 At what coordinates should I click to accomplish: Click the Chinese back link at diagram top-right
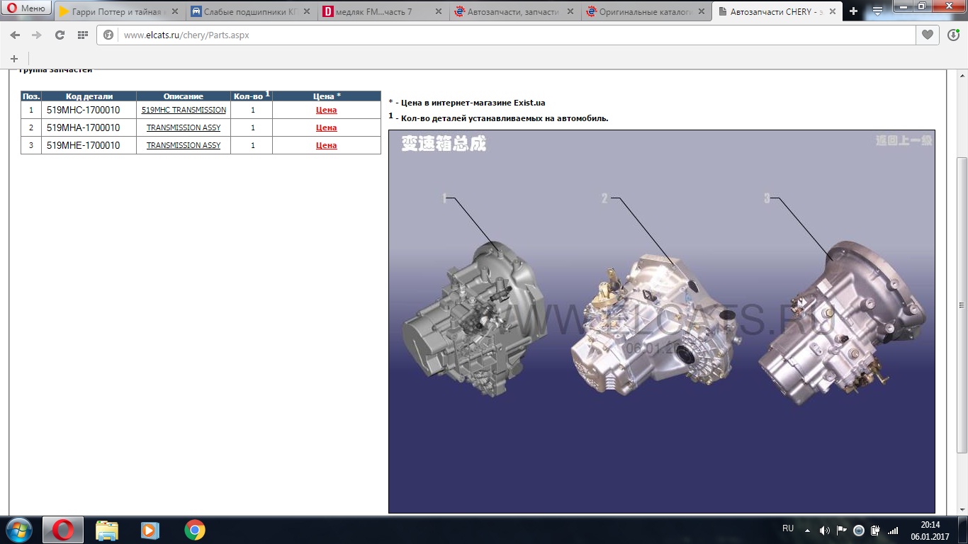904,140
